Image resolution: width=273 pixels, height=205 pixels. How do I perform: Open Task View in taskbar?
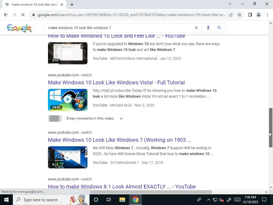[x=109, y=200]
